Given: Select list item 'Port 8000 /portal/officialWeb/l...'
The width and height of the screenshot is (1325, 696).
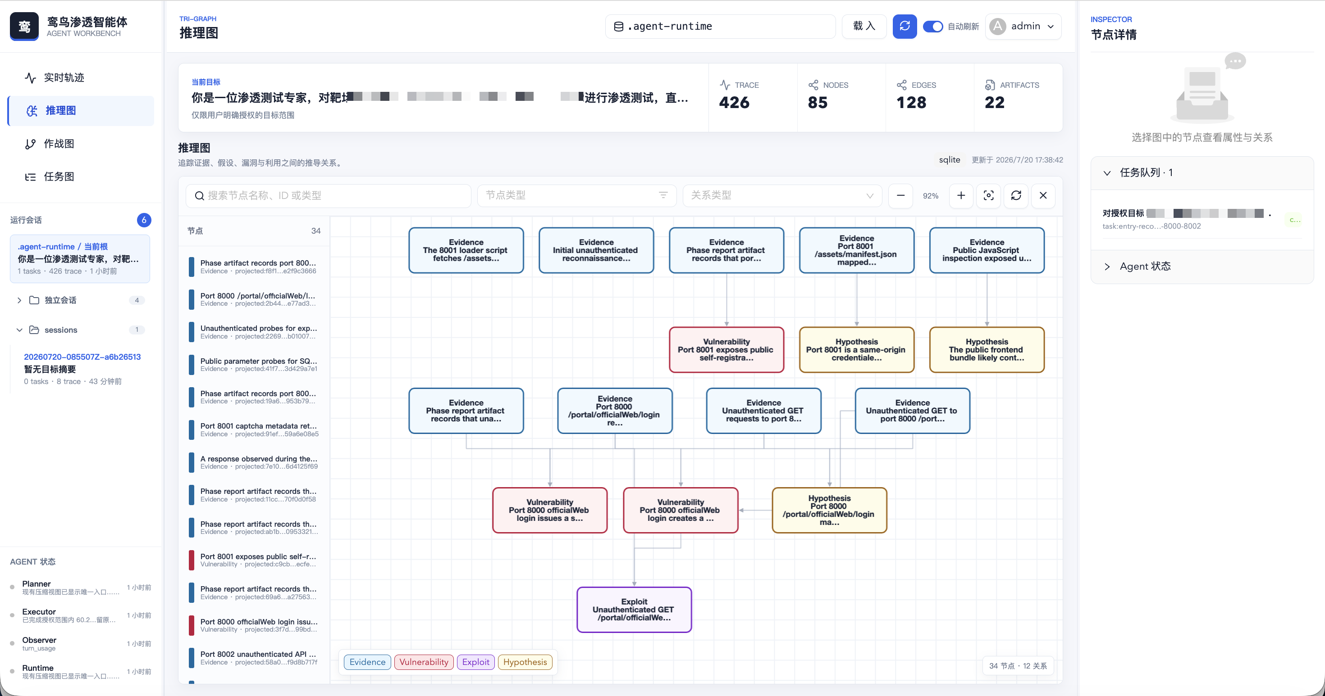Looking at the screenshot, I should [x=254, y=299].
